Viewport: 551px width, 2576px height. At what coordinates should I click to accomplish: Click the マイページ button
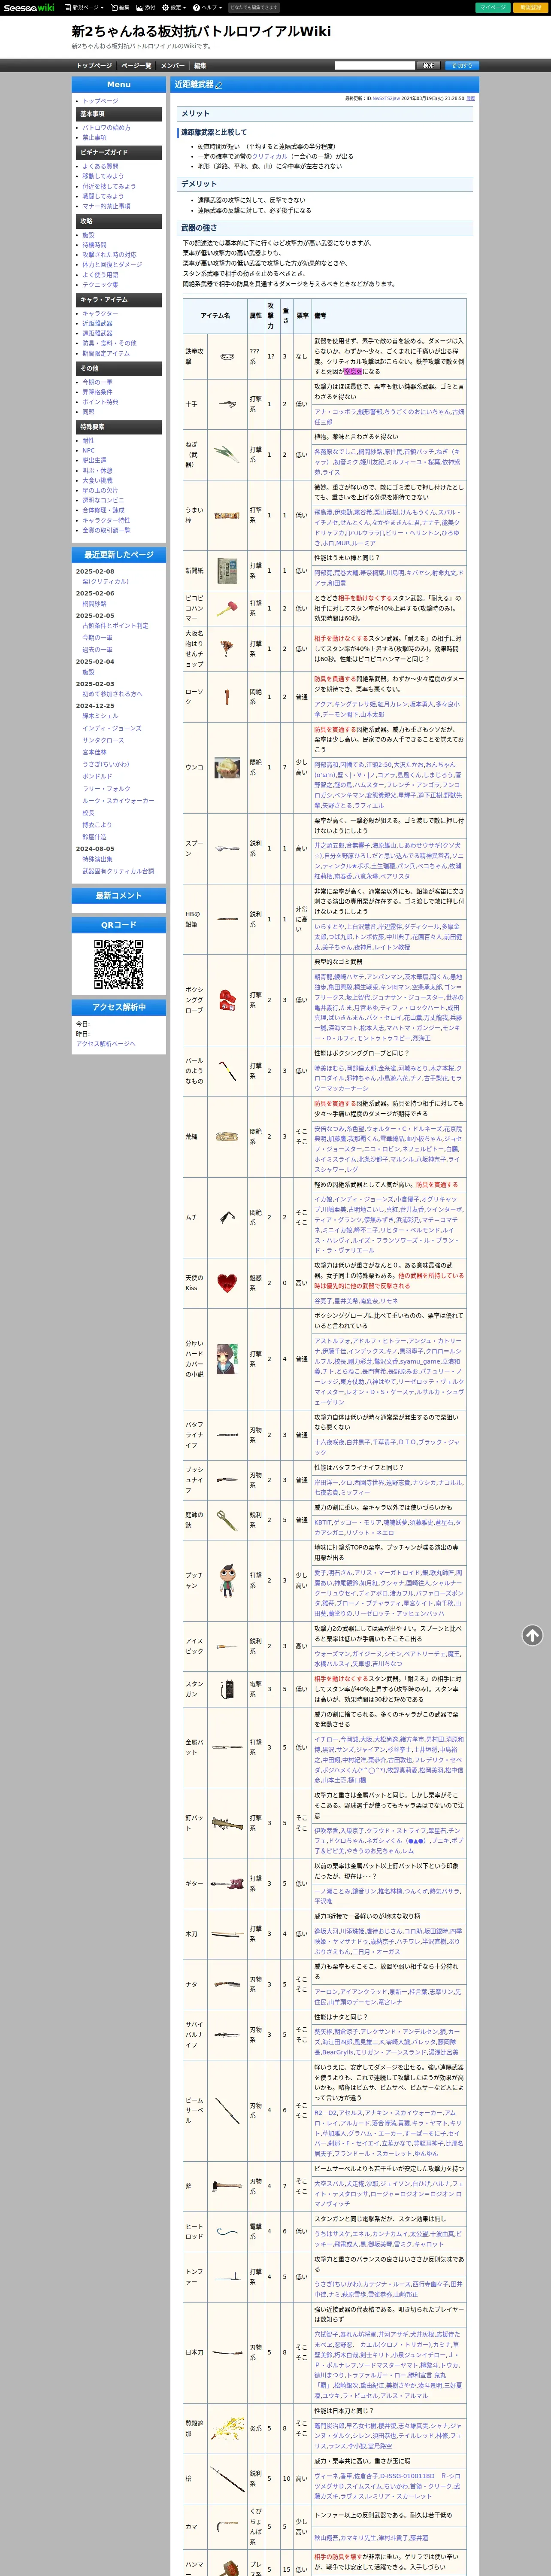(493, 7)
